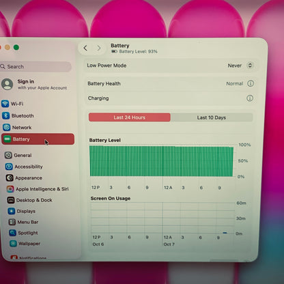This screenshot has width=284, height=284.
Task: Click Battery Health Normal status
Action: click(235, 83)
